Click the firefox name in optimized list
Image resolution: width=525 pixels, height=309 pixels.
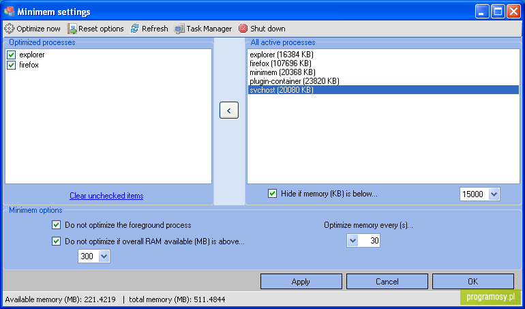pos(29,65)
